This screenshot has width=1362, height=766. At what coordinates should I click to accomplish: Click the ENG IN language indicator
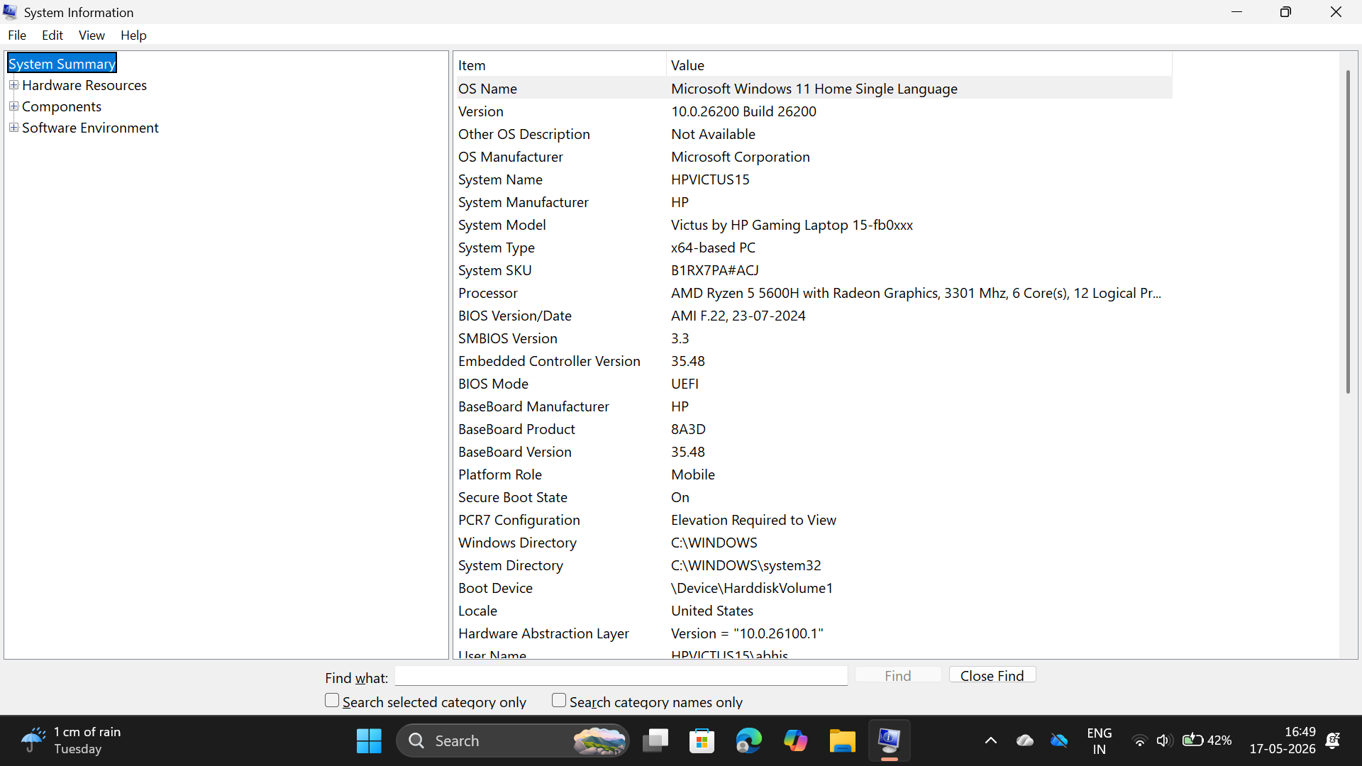coord(1100,740)
